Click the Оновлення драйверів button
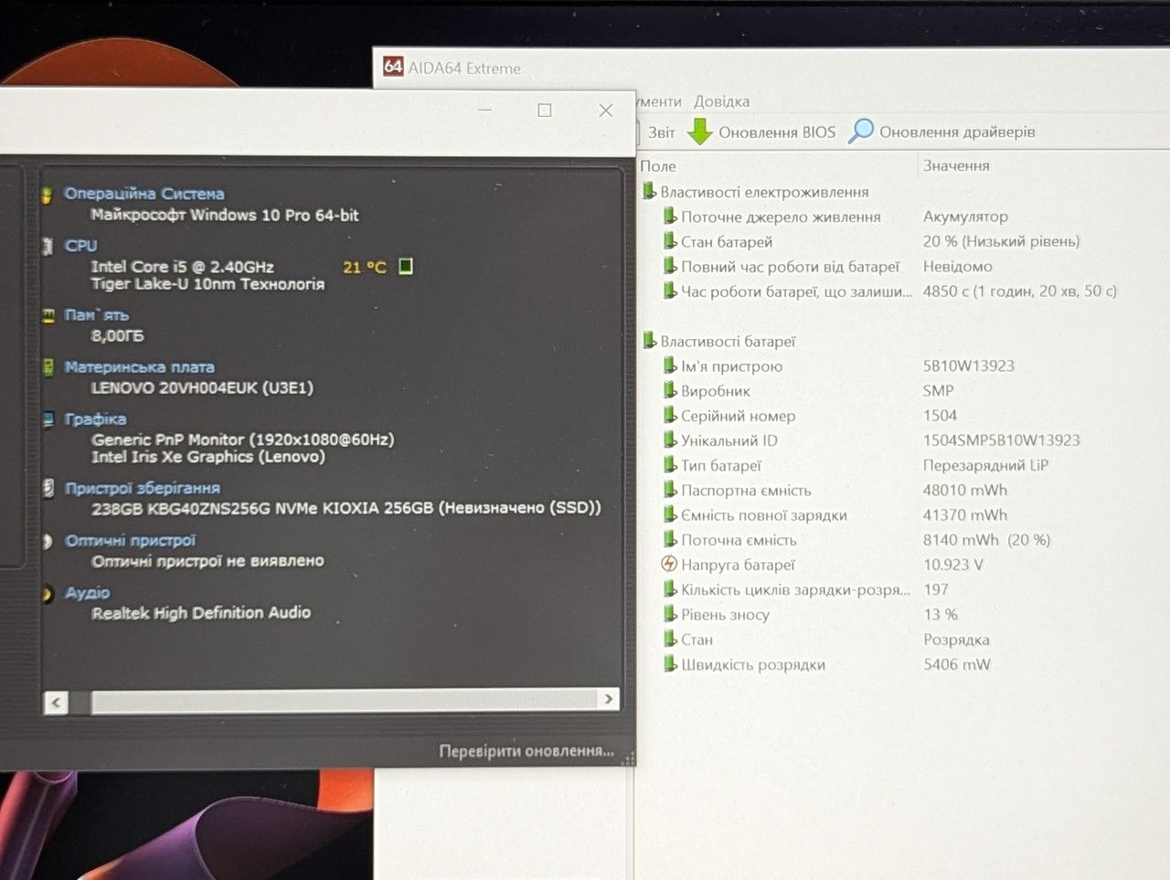The width and height of the screenshot is (1170, 880). [957, 132]
